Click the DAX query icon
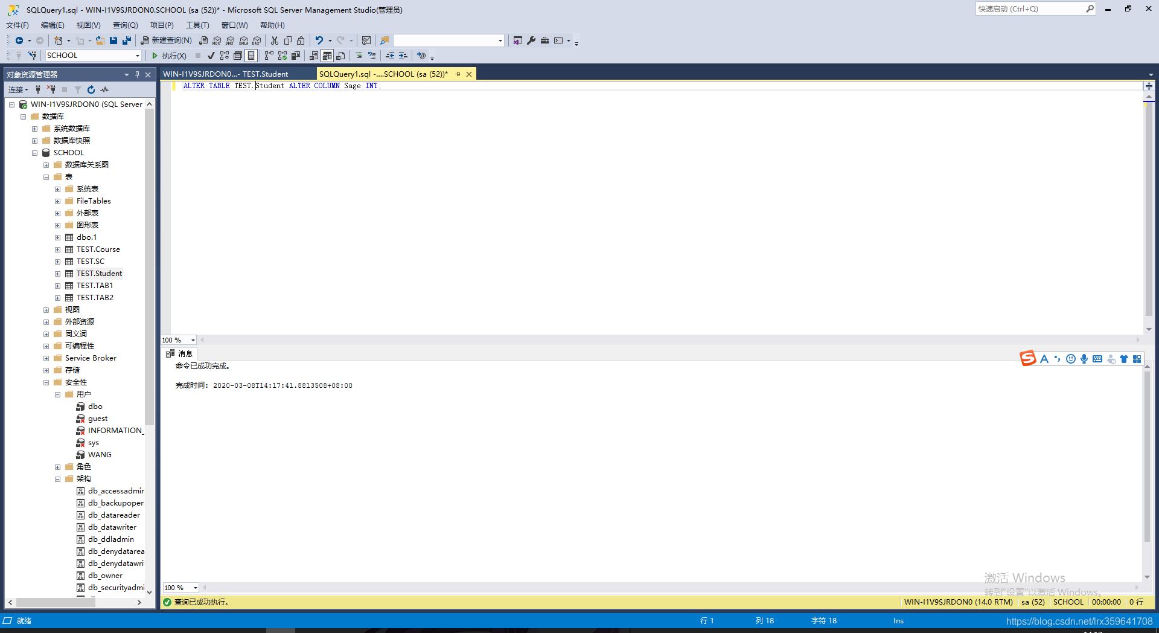Image resolution: width=1159 pixels, height=633 pixels. tap(257, 40)
